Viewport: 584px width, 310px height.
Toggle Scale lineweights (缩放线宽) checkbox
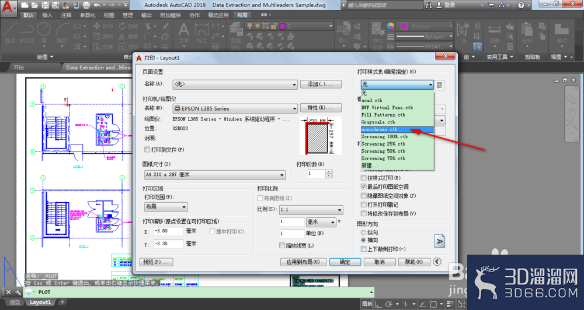click(x=282, y=245)
